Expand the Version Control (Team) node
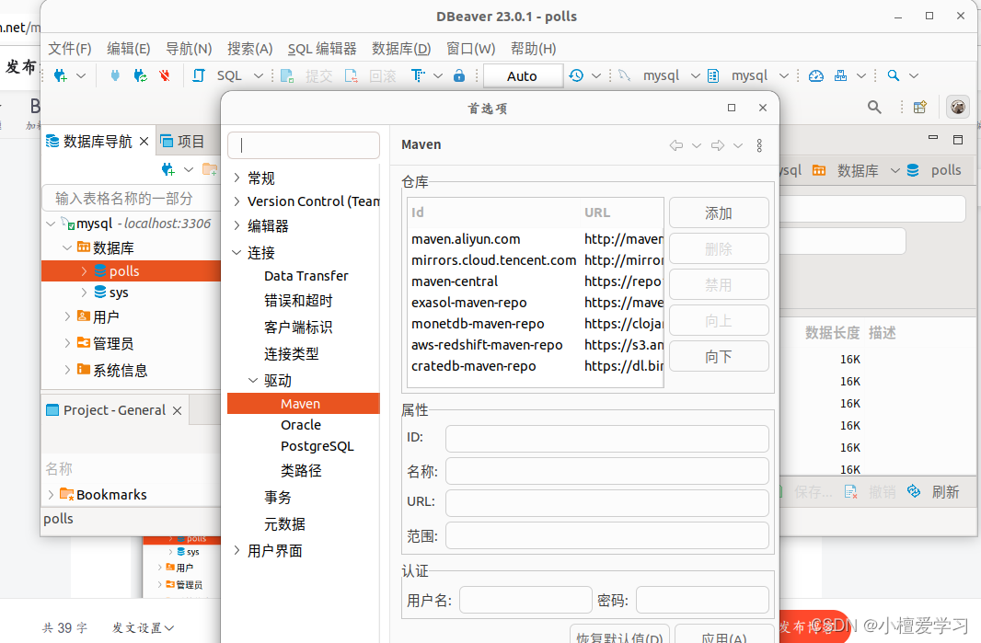 click(237, 201)
